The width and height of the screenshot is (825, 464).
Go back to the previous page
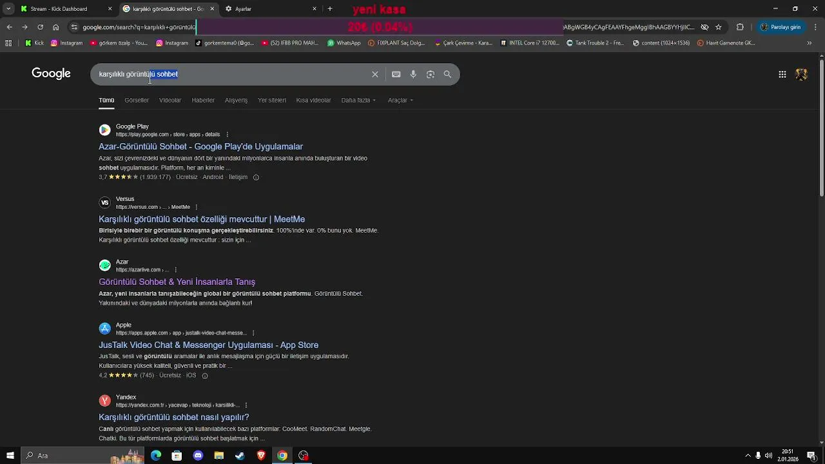click(9, 27)
